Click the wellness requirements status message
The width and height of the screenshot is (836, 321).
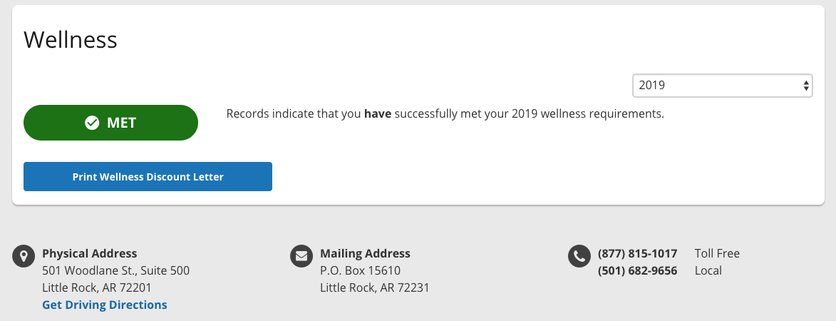pos(445,113)
